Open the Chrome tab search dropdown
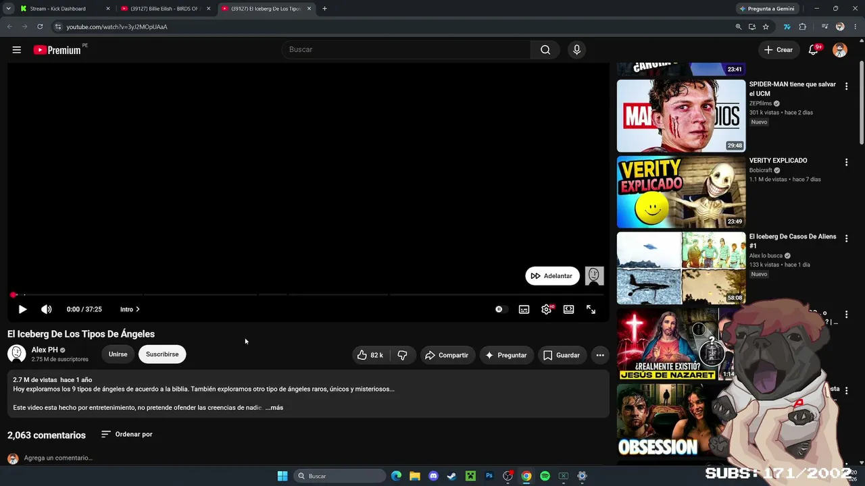 click(x=8, y=9)
